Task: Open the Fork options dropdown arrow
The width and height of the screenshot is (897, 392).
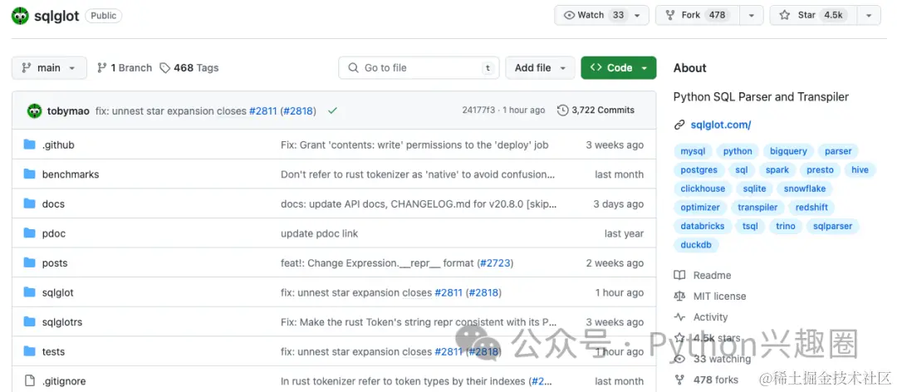Action: coord(751,16)
